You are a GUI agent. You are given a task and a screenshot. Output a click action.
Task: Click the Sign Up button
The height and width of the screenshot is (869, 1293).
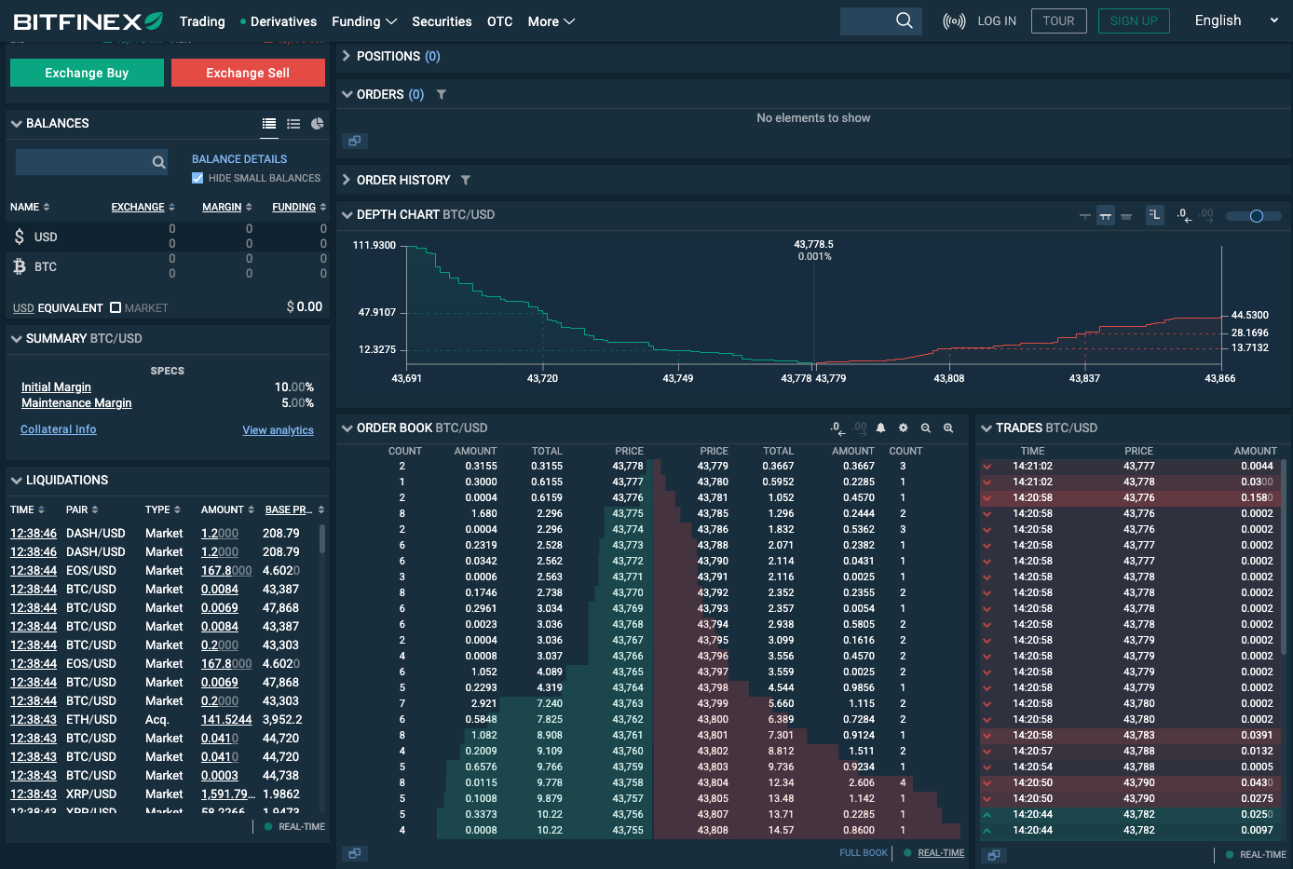point(1134,20)
